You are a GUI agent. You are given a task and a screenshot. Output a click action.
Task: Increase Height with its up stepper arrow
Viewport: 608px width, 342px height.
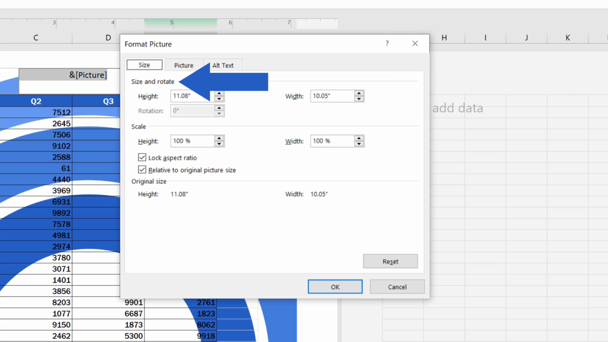(219, 93)
